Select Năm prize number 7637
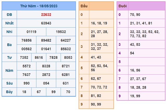The image size is (166, 110). (27, 75)
